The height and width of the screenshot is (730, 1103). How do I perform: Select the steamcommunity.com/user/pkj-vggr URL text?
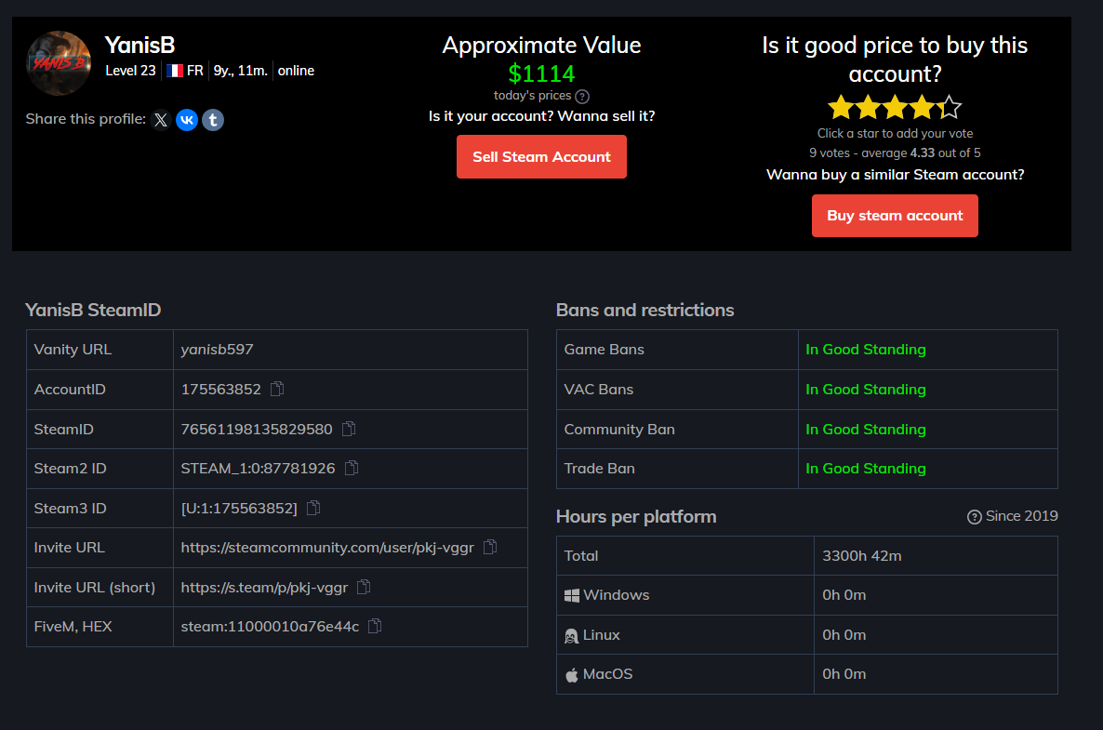coord(327,547)
